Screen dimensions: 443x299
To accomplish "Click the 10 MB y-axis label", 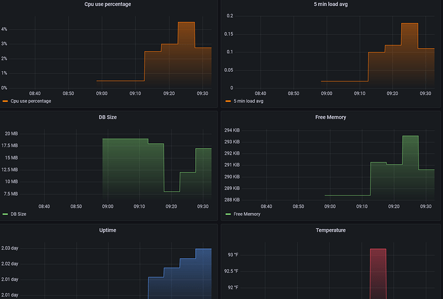I will click(x=12, y=182).
